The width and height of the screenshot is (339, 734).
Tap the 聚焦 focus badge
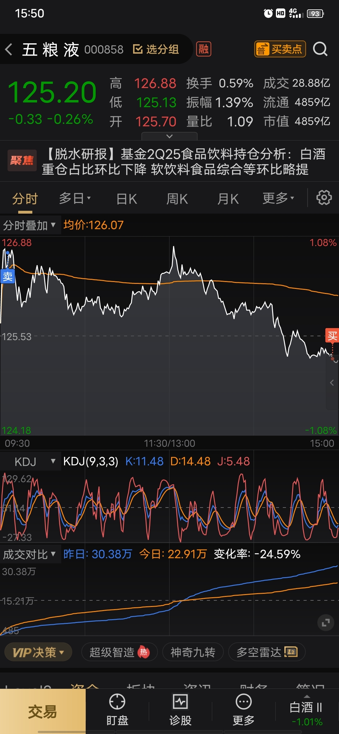(22, 160)
